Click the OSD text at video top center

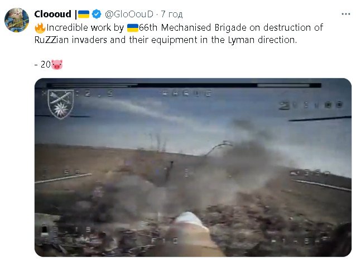pyautogui.click(x=187, y=93)
